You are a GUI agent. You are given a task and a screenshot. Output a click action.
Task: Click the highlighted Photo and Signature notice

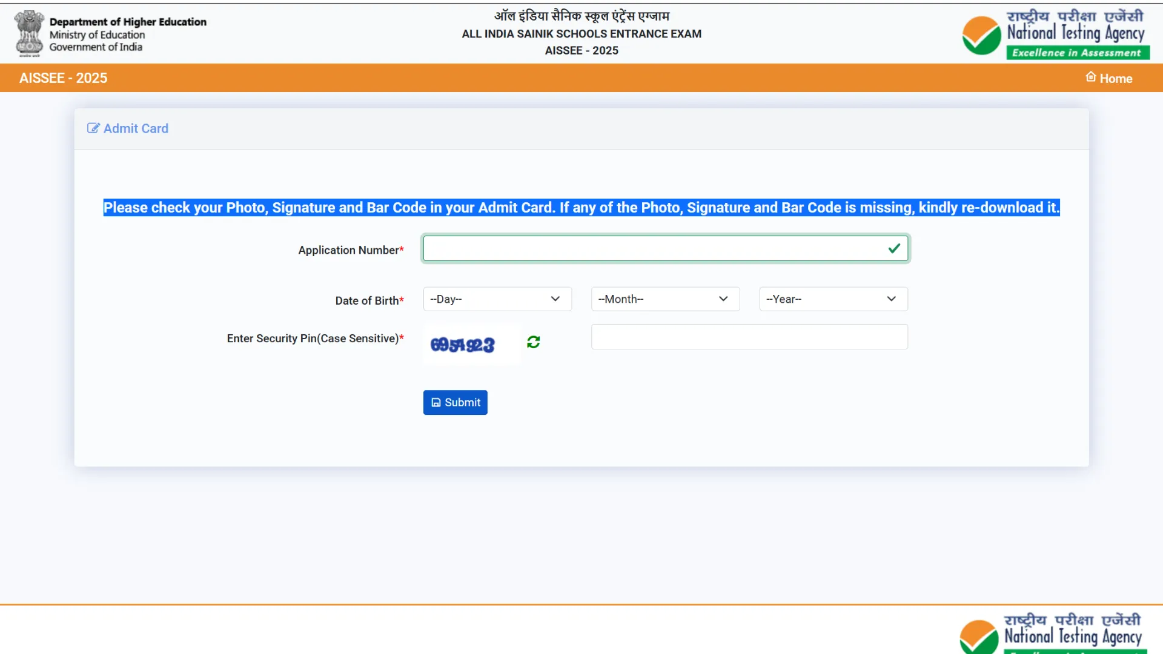pyautogui.click(x=581, y=208)
